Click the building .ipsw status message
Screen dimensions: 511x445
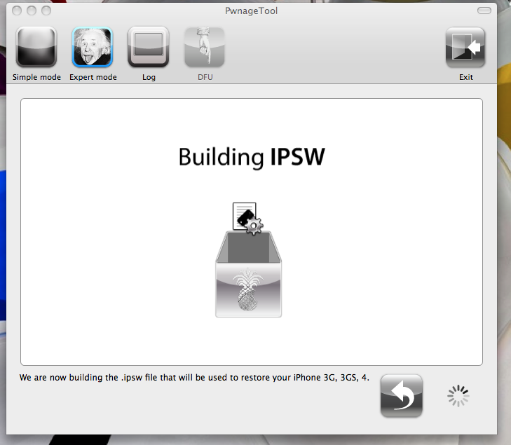click(x=194, y=378)
